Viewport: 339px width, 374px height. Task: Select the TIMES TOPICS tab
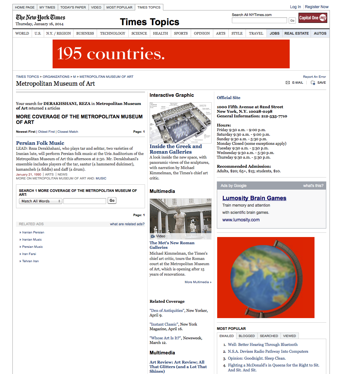[x=149, y=8]
